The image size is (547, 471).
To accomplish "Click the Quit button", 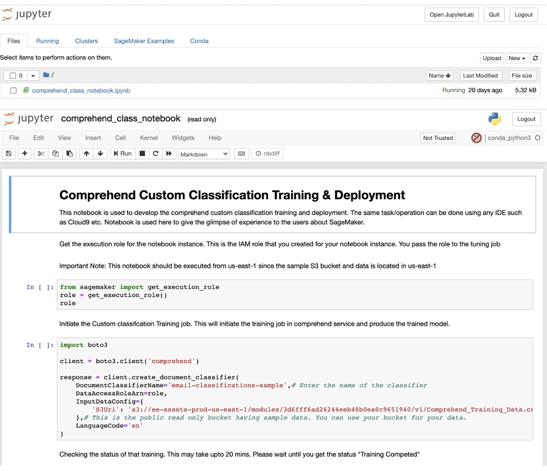I will [494, 15].
